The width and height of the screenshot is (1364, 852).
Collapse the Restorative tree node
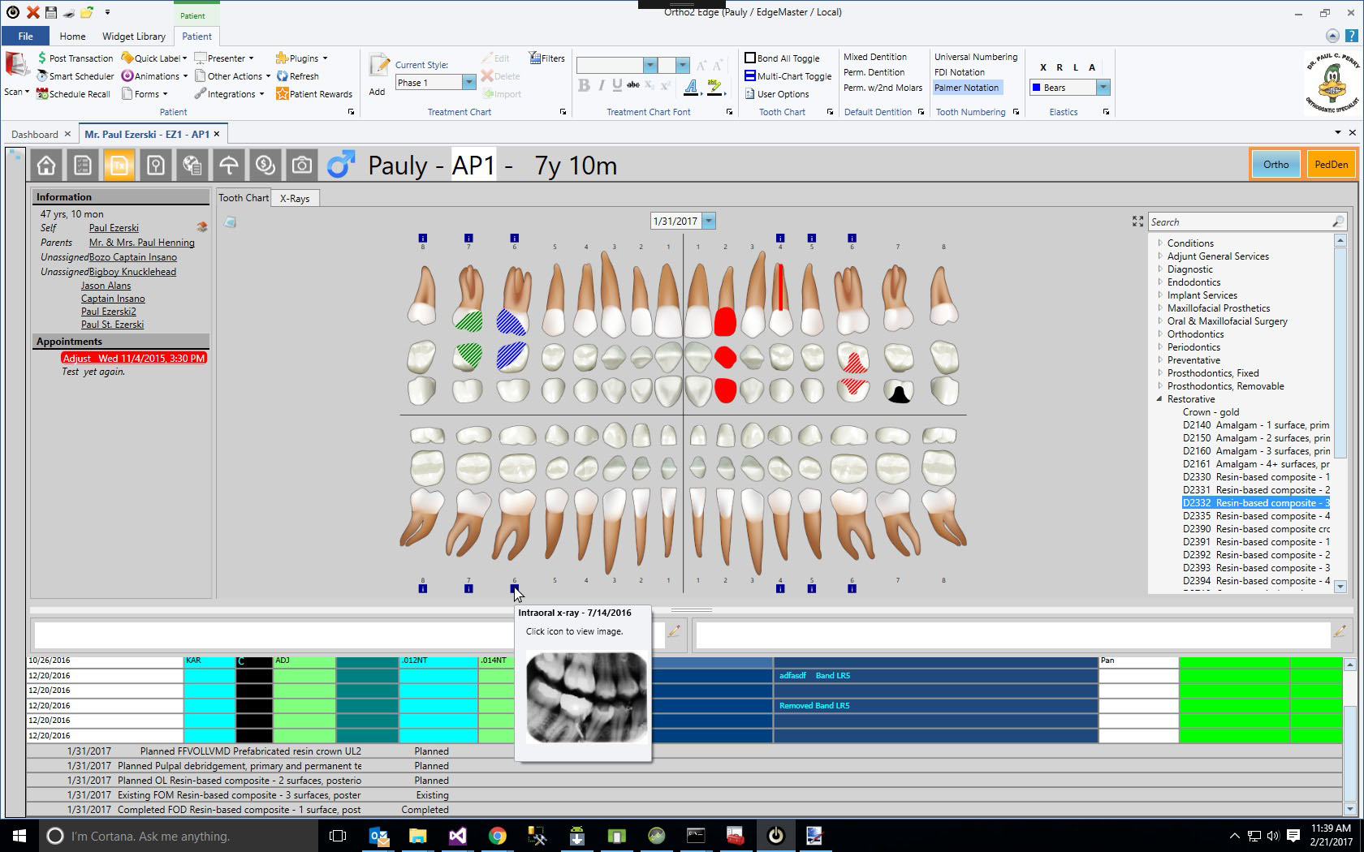click(x=1159, y=398)
